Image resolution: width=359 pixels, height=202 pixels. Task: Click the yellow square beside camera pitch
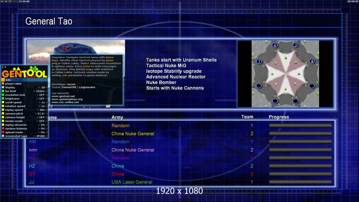click(3, 113)
